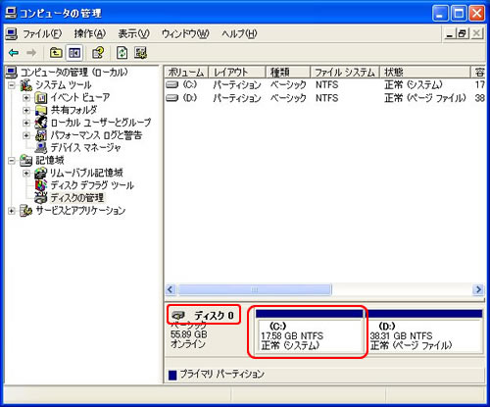Click the ファイル システム column header
The image size is (490, 407).
345,72
